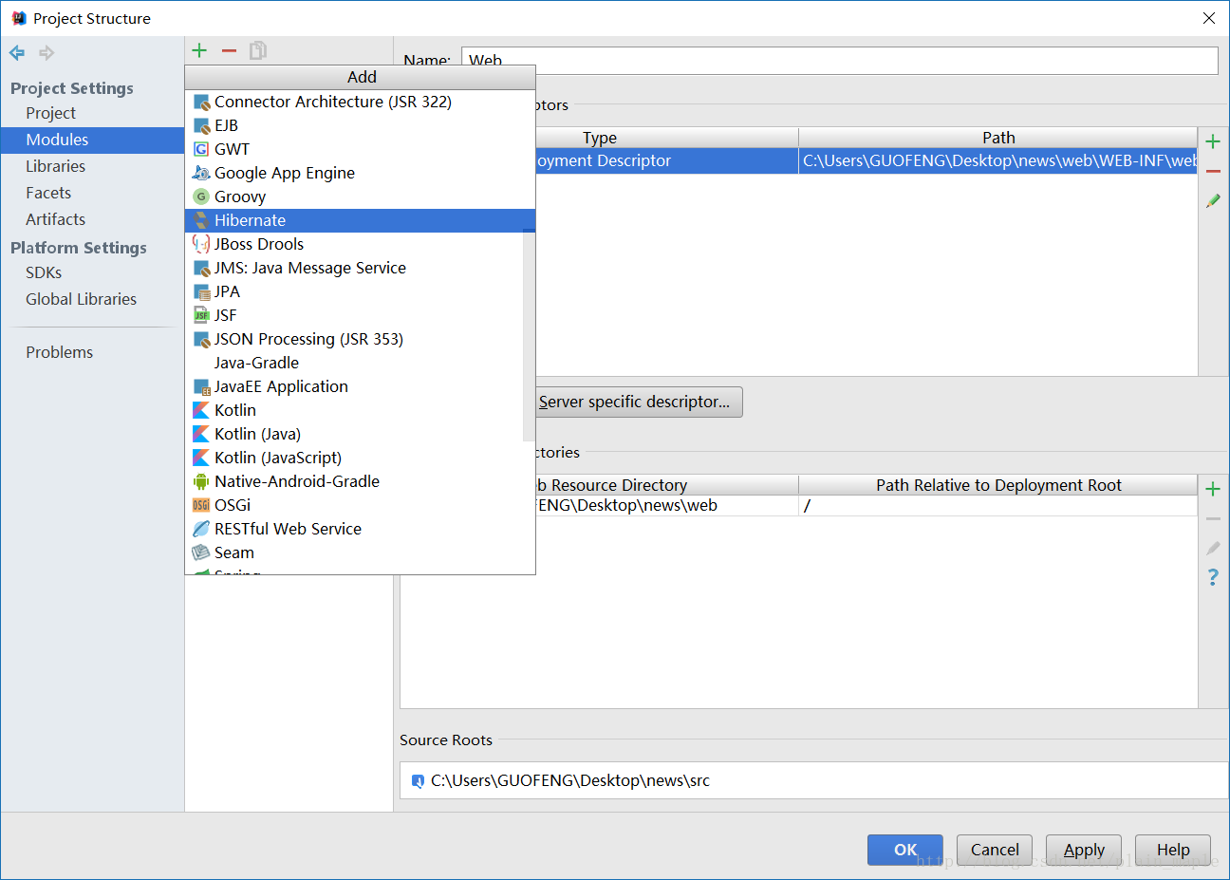Screen dimensions: 1230x880
Task: Close the Project Structure dialog
Action: (1208, 18)
